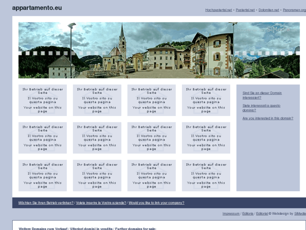Follow "Are you interested in this domain?" link
306x230 pixels.
tap(268, 118)
